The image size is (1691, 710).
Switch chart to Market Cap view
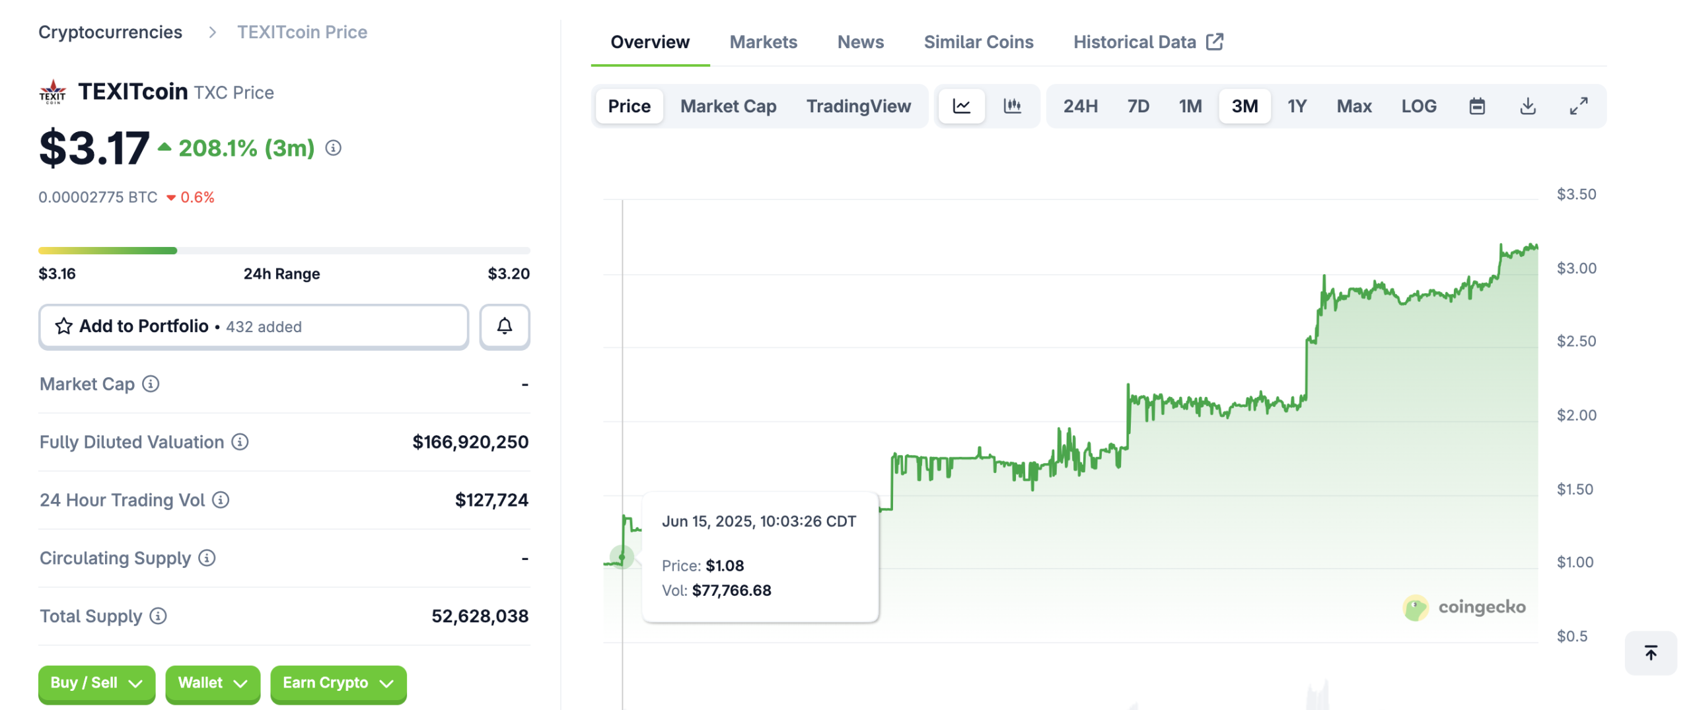tap(728, 106)
